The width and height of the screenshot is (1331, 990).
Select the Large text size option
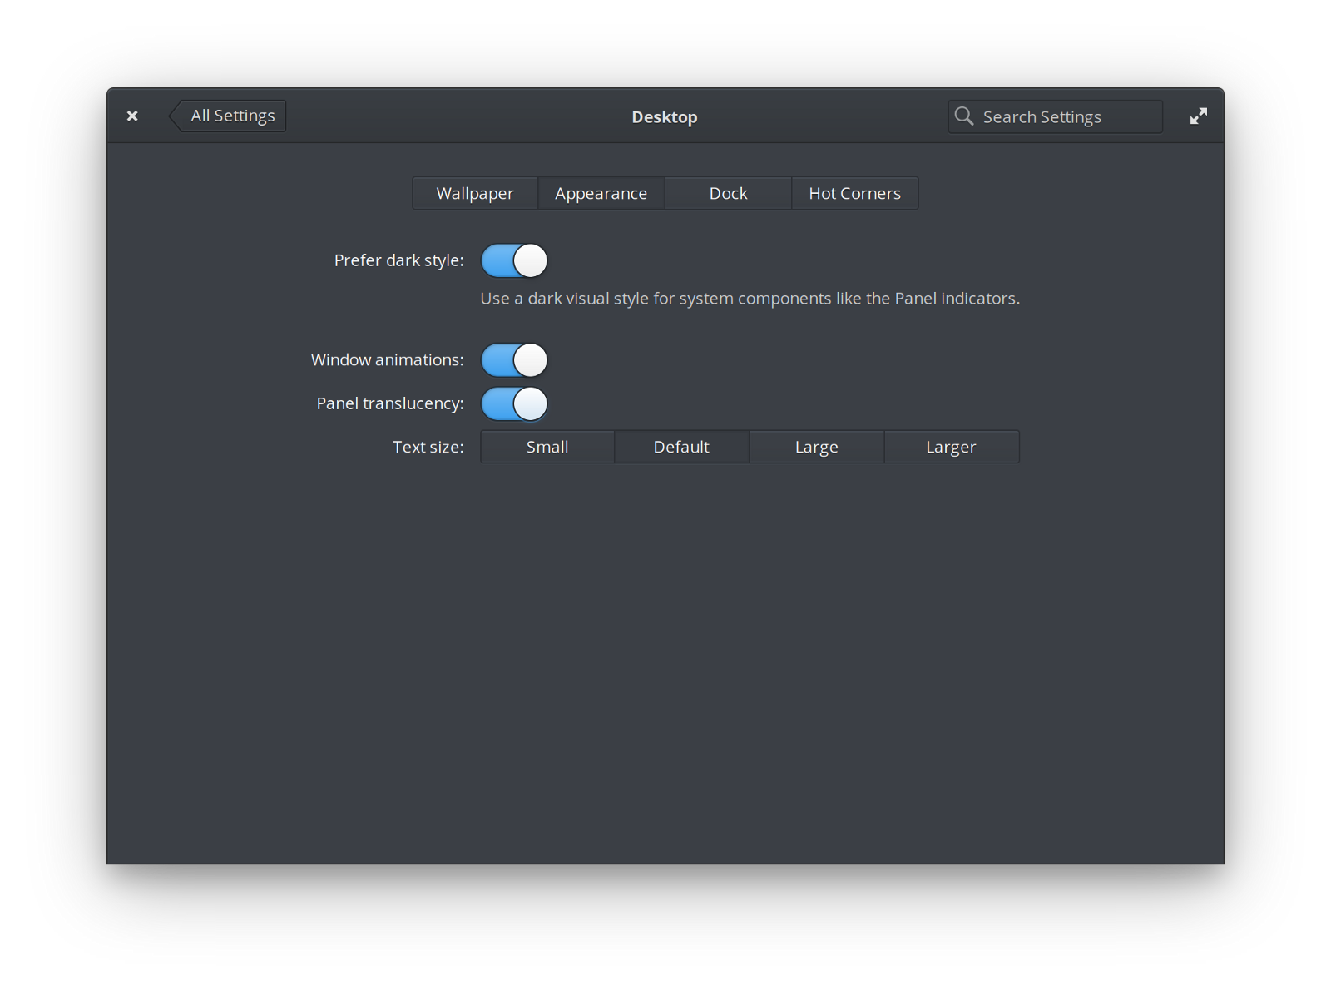[x=816, y=447]
